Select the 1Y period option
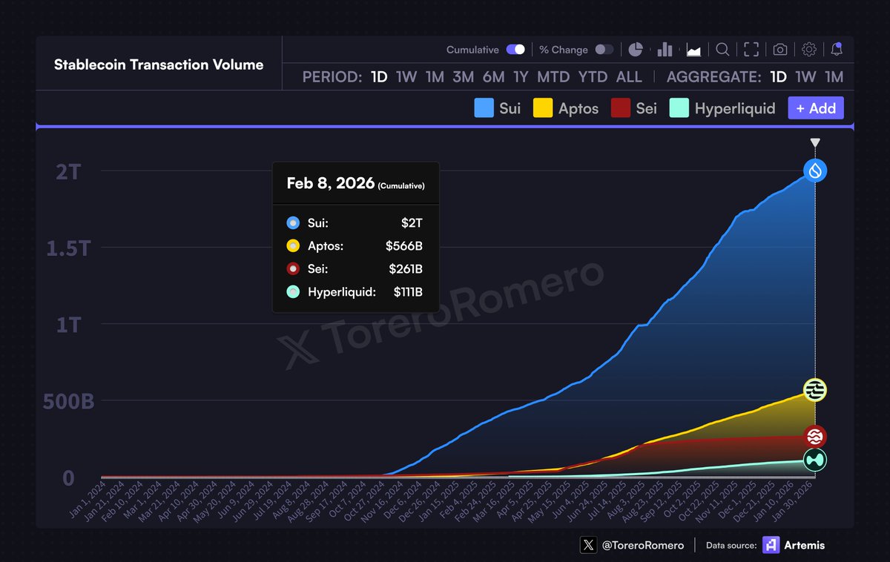This screenshot has height=562, width=890. 521,77
